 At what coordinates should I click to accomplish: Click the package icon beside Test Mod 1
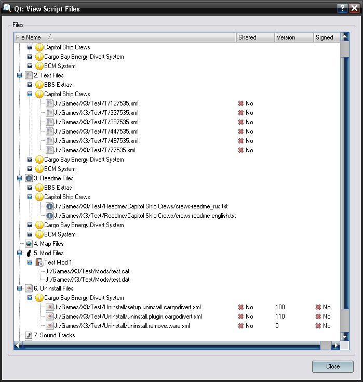tap(39, 262)
